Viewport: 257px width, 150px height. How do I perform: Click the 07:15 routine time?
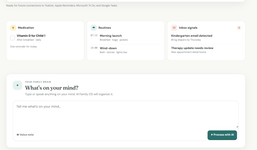coord(94,35)
